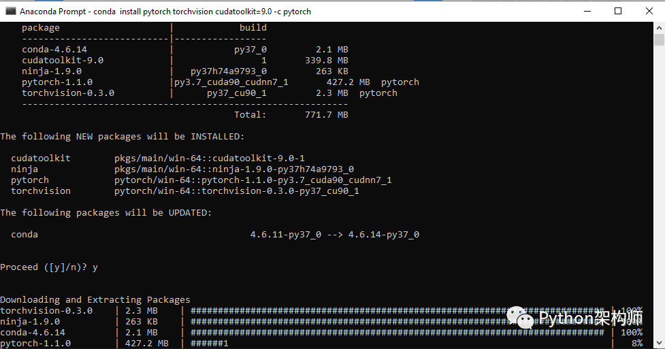Screen dimensions: 665x349
Task: Click the '427.2 MB' size in download list
Action: tap(147, 344)
